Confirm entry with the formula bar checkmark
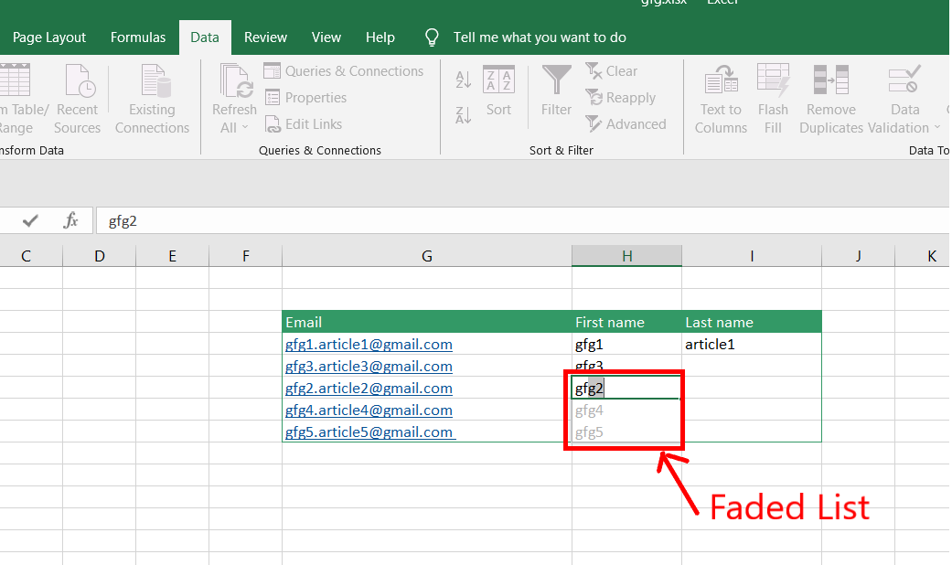The height and width of the screenshot is (565, 952). coord(30,220)
